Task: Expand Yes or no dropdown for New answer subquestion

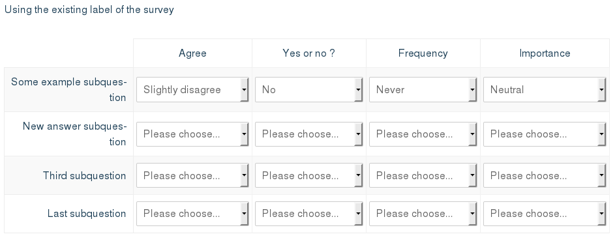Action: (308, 134)
